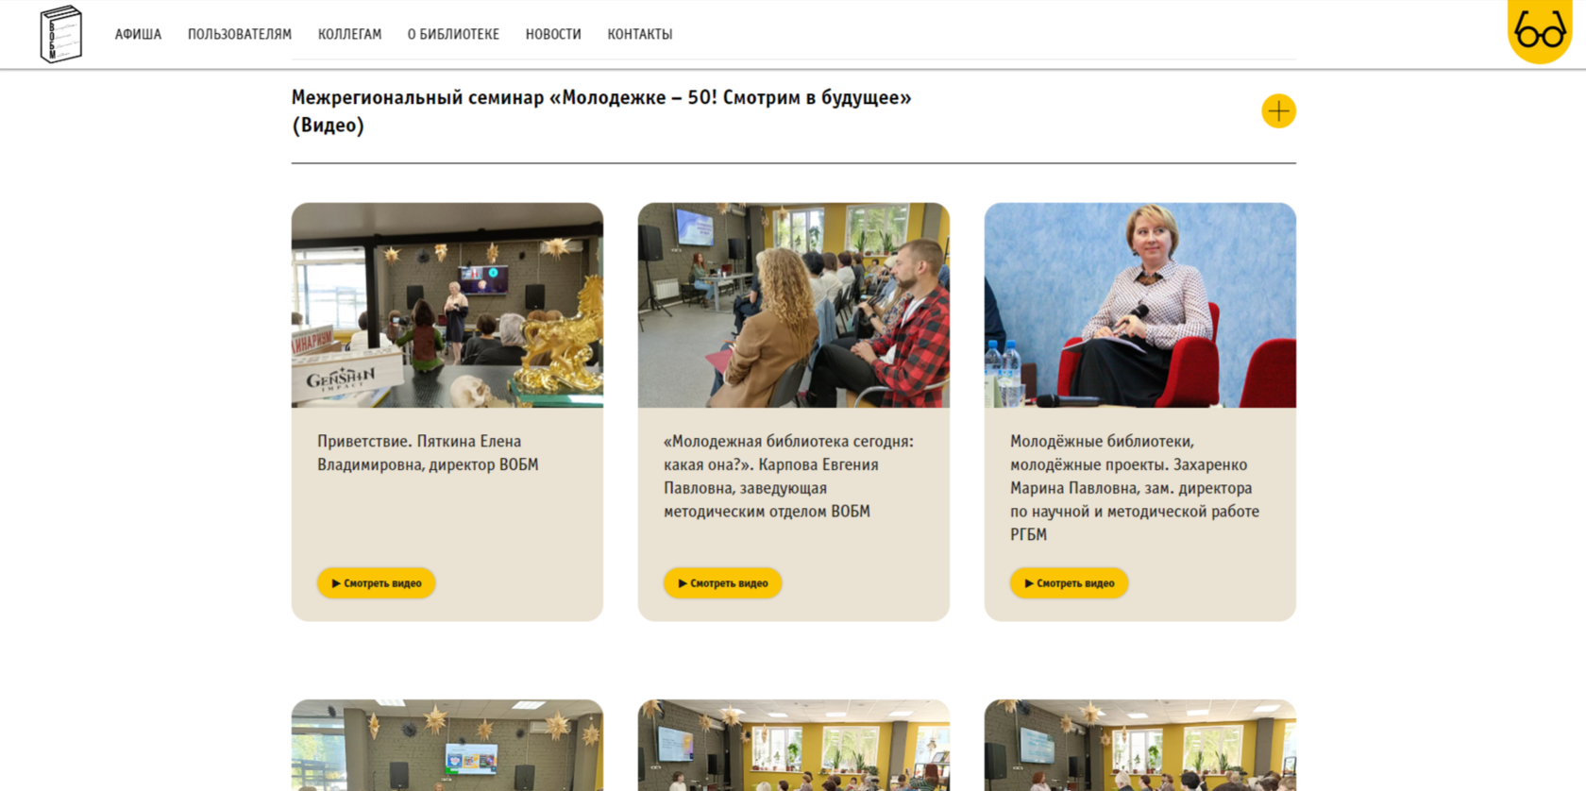The width and height of the screenshot is (1586, 791).
Task: Select the КОЛЛЕГАМ menu item
Action: 349,34
